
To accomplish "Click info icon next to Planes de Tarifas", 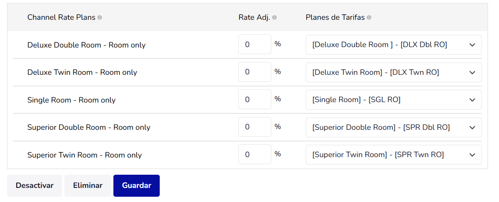I will (x=369, y=18).
